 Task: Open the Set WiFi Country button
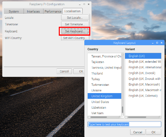75,38
